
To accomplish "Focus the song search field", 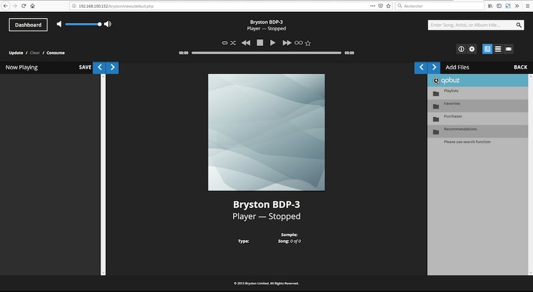I will click(x=471, y=25).
